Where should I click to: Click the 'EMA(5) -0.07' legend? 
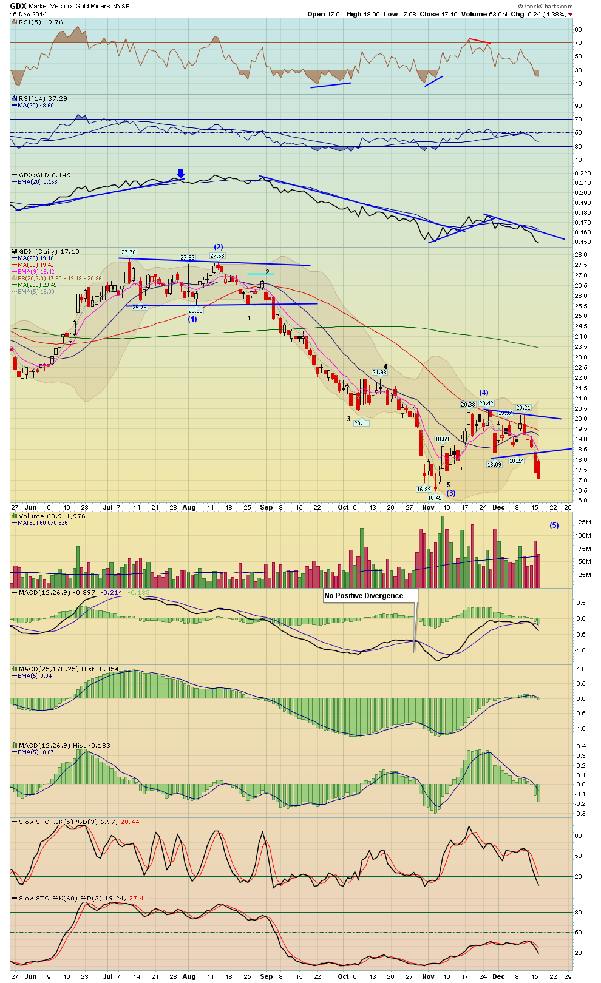pos(36,752)
